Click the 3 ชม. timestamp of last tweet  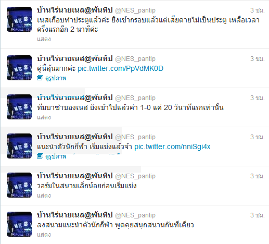pyautogui.click(x=258, y=215)
